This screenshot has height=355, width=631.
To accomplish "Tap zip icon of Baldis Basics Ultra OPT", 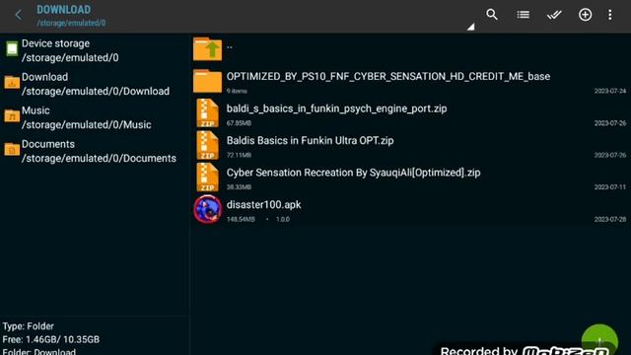I will tap(207, 145).
